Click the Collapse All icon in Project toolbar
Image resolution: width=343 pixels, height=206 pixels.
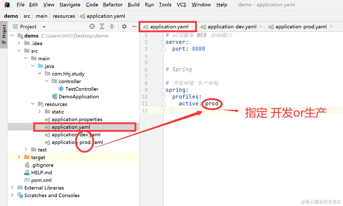pyautogui.click(x=112, y=26)
